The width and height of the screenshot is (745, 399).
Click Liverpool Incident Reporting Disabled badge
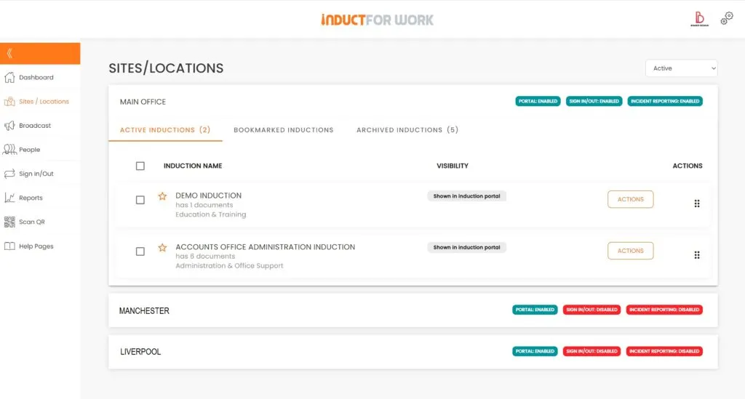[664, 352]
